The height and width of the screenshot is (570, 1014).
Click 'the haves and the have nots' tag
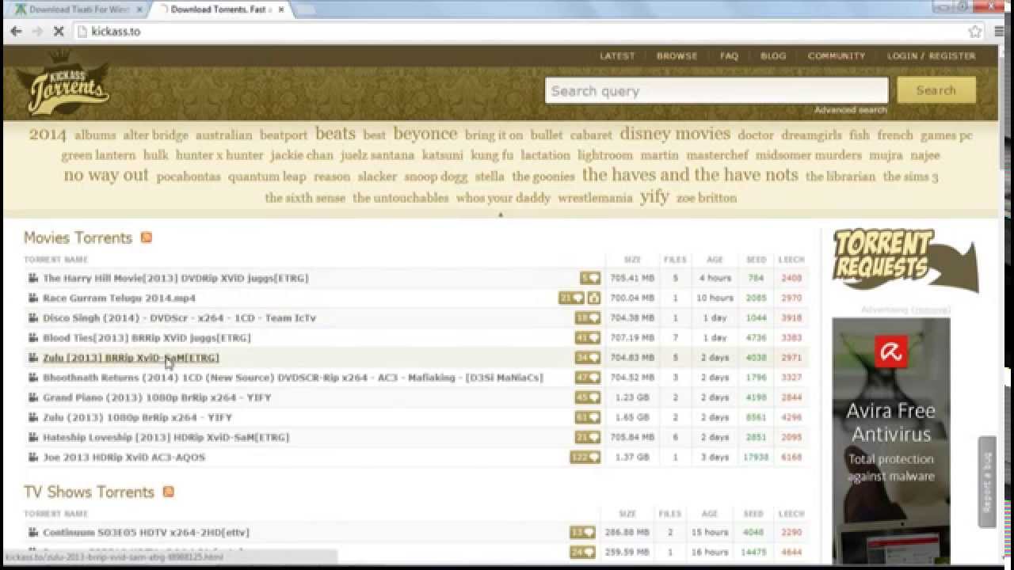click(x=690, y=175)
